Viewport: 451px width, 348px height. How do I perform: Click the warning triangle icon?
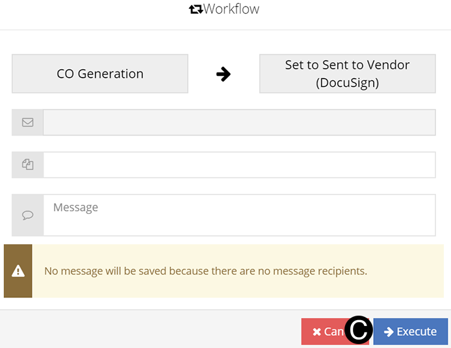(18, 271)
